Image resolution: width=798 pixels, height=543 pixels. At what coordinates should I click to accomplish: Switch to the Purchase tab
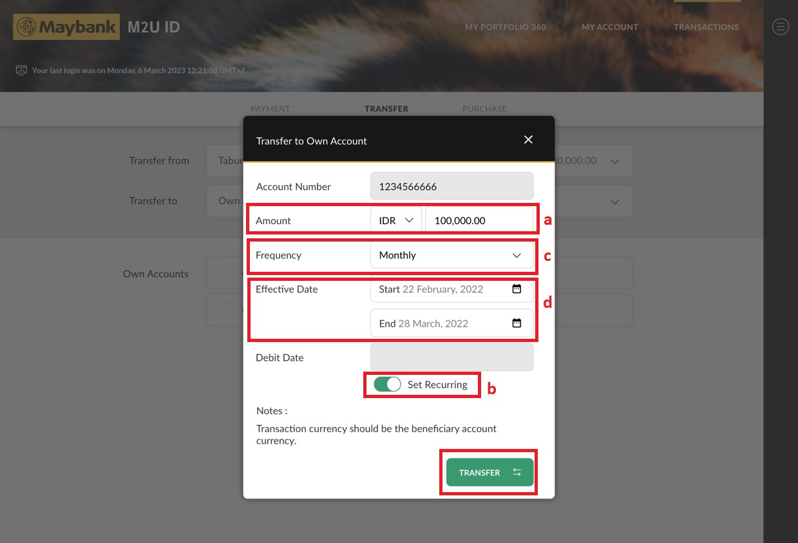pyautogui.click(x=484, y=109)
